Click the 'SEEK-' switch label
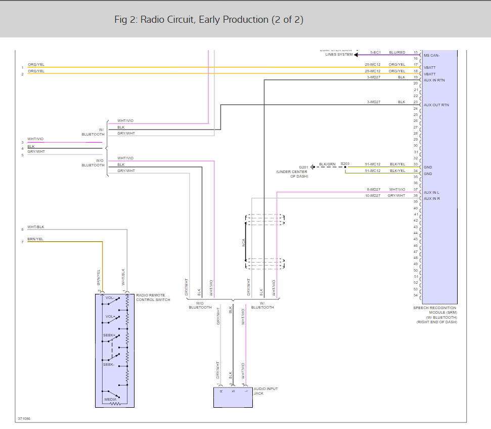 (x=109, y=365)
